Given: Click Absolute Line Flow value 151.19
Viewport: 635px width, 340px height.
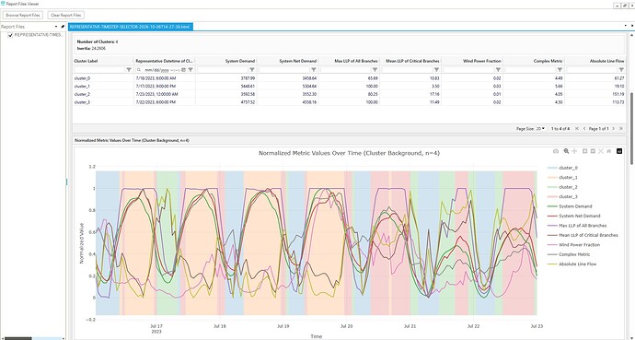Looking at the screenshot, I should (x=618, y=94).
